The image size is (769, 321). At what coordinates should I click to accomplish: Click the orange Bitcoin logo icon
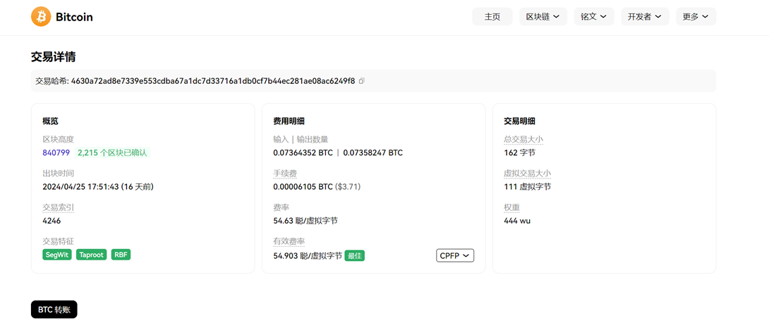[41, 17]
